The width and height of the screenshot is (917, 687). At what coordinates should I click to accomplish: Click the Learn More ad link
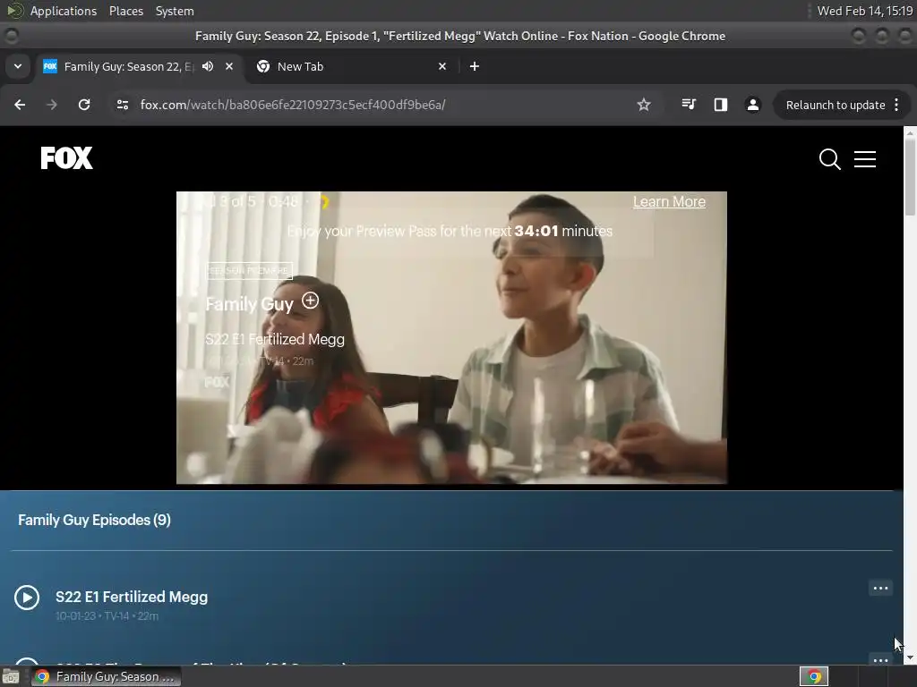coord(669,202)
